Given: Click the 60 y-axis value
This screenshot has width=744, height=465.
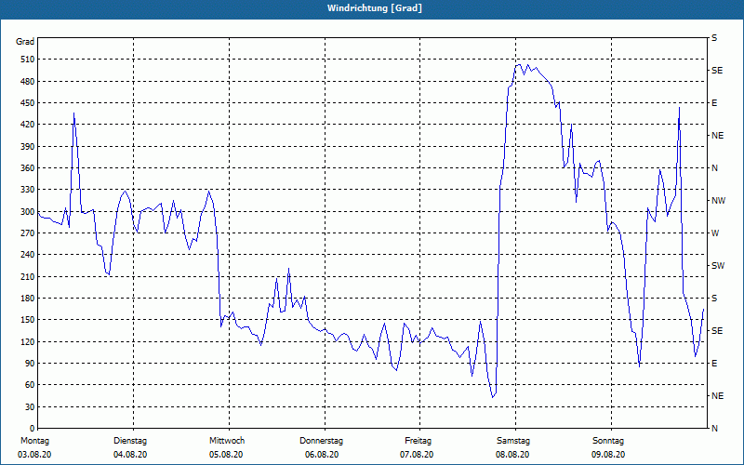Looking at the screenshot, I should click(x=30, y=385).
